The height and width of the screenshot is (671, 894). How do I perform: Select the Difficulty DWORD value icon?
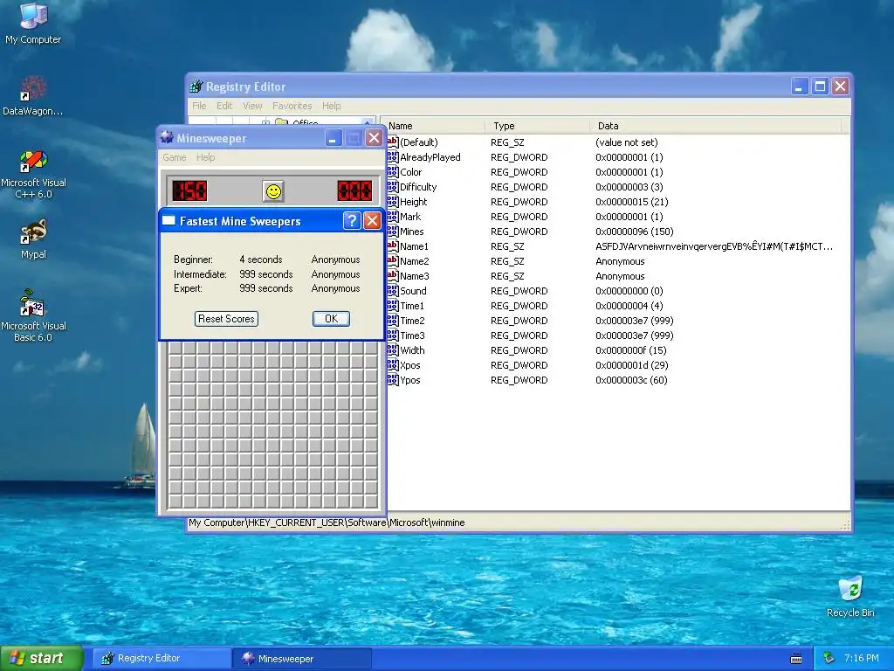point(392,187)
